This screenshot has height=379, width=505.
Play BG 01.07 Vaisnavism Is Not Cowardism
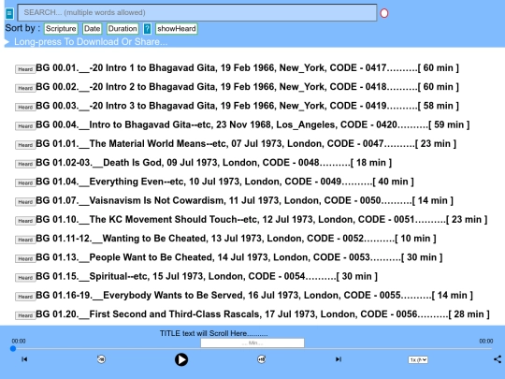(x=244, y=201)
